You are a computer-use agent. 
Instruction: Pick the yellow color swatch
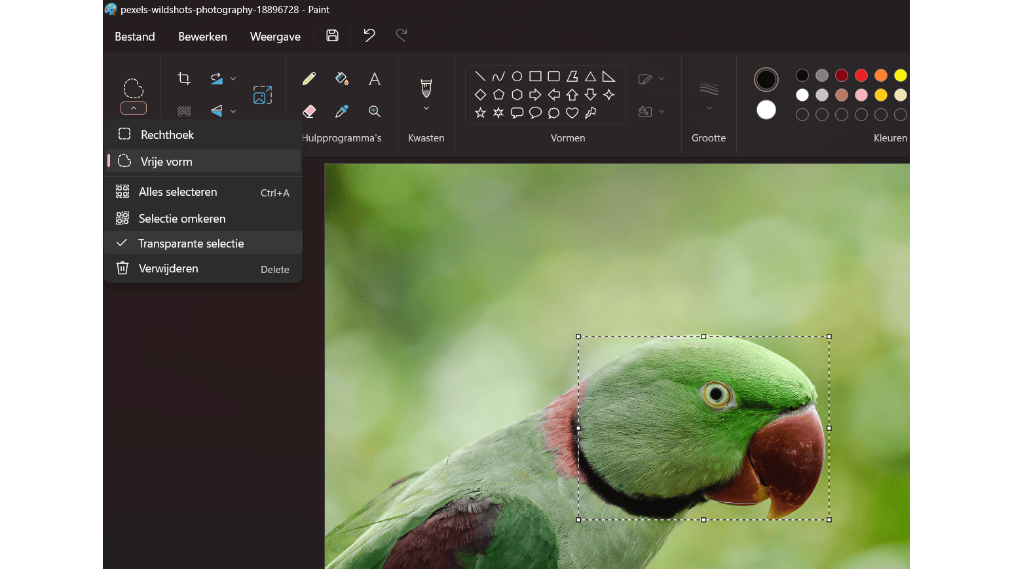[x=901, y=75]
